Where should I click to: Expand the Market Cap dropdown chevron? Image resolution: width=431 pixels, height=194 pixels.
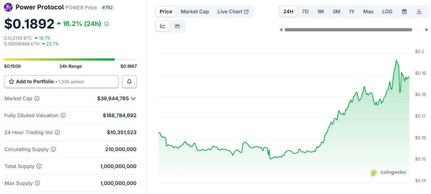tap(133, 98)
